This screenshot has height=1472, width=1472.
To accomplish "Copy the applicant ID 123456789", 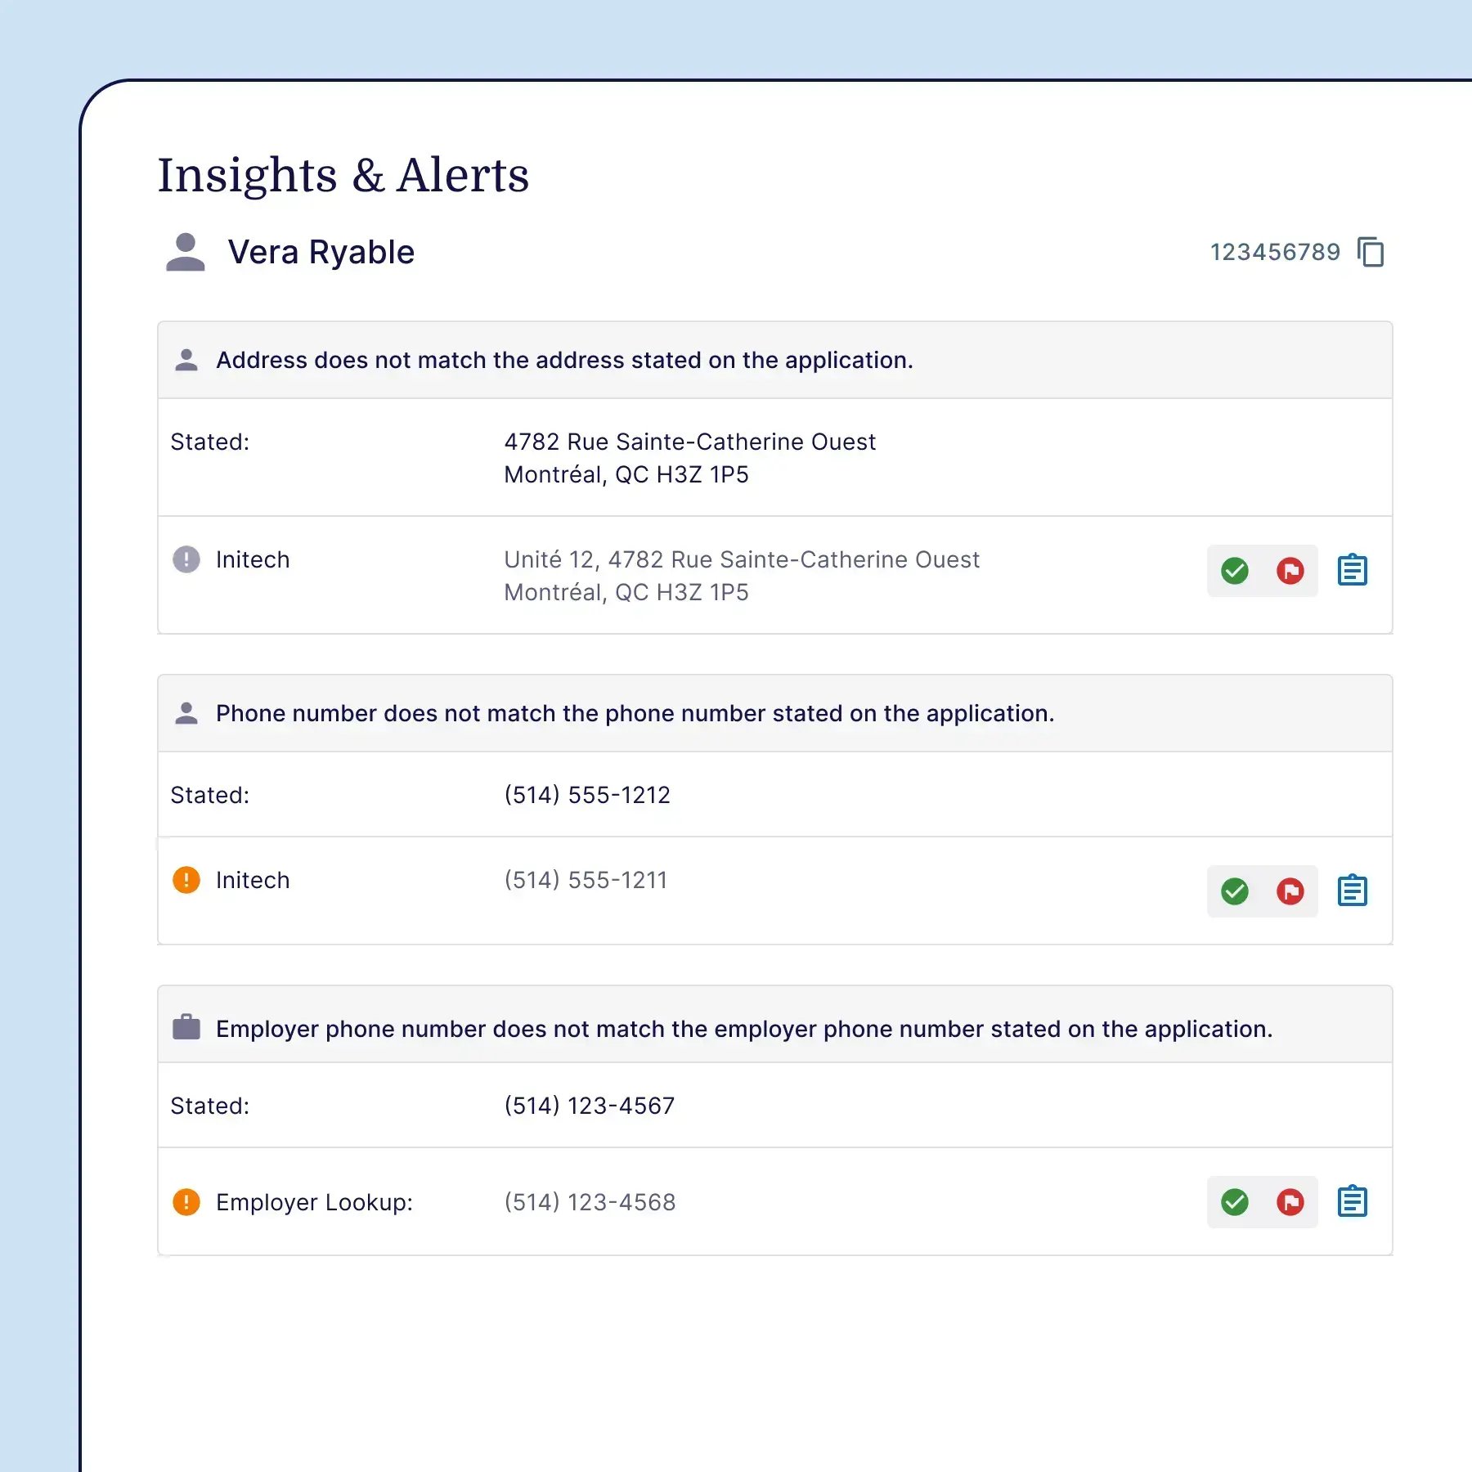I will (x=1372, y=252).
